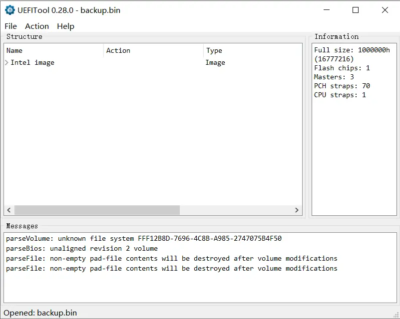Viewport: 400px width, 319px height.
Task: Click the first parseFile non-empty pad-file message
Action: [x=172, y=258]
